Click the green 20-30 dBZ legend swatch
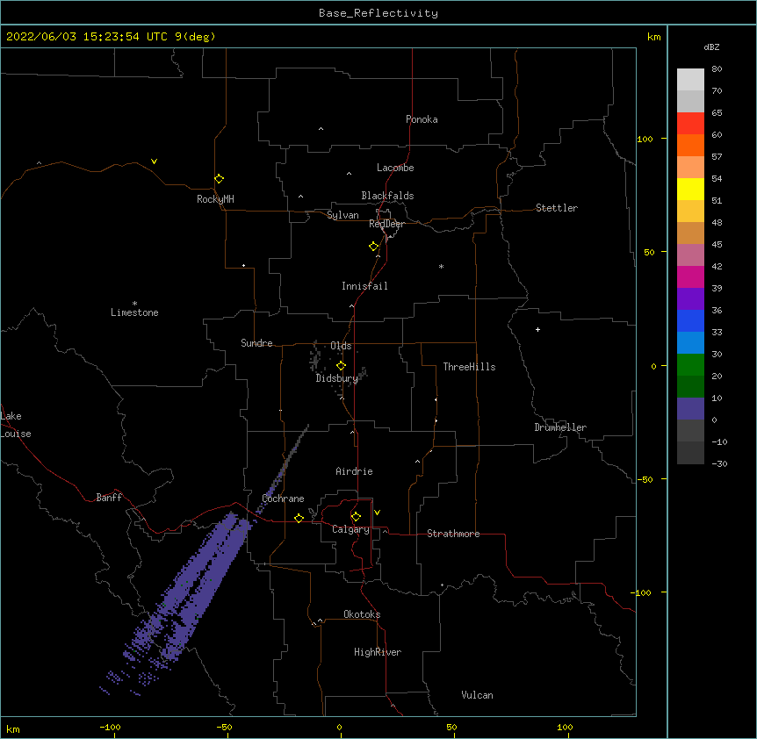757x739 pixels. (690, 365)
